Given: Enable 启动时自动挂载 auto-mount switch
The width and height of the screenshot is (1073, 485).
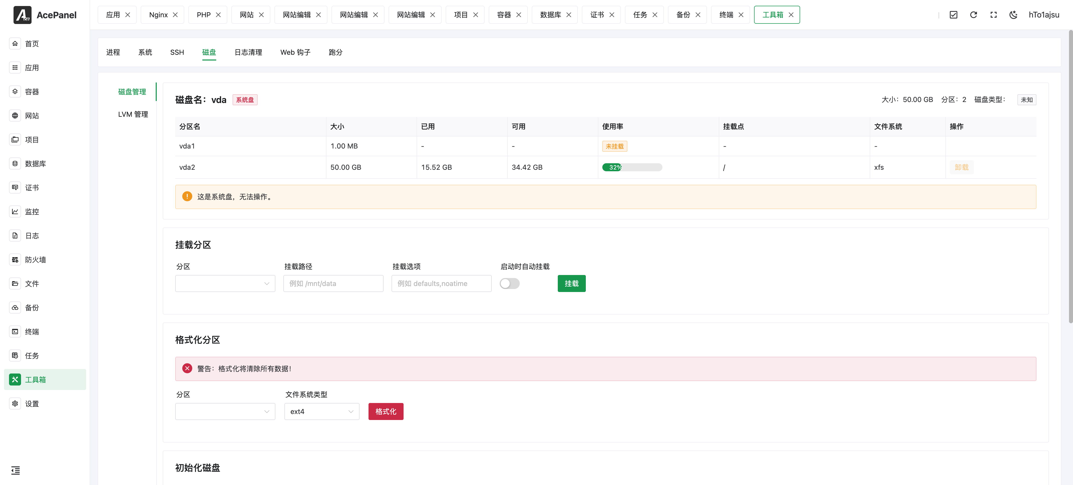Looking at the screenshot, I should (x=509, y=283).
